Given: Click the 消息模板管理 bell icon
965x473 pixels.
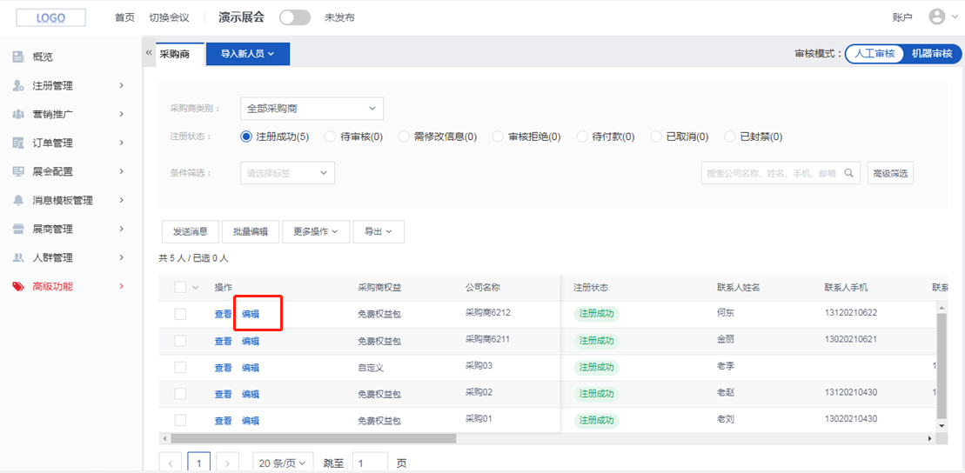Looking at the screenshot, I should click(18, 201).
